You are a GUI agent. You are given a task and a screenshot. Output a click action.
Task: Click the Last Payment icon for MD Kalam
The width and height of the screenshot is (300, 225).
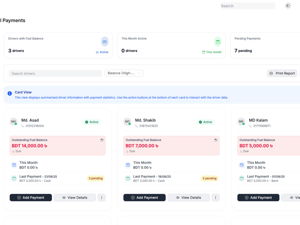click(241, 178)
